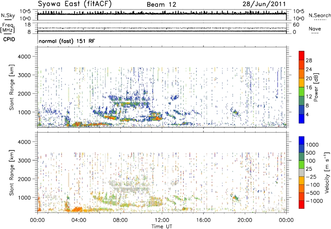
Task: Click 'normal (fast) 151 RF' text
Action: (67, 41)
